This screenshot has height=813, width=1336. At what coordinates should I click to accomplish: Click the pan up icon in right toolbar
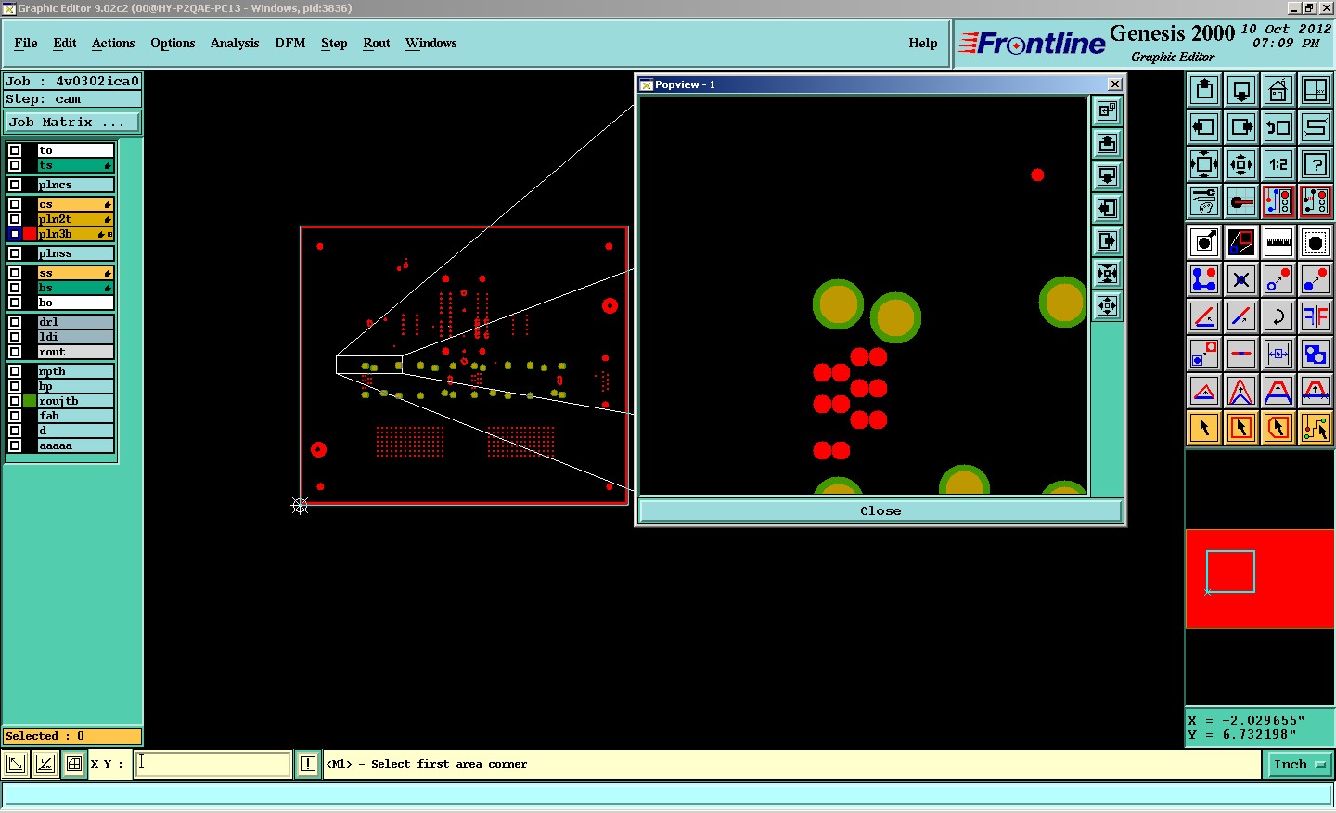(x=1204, y=90)
